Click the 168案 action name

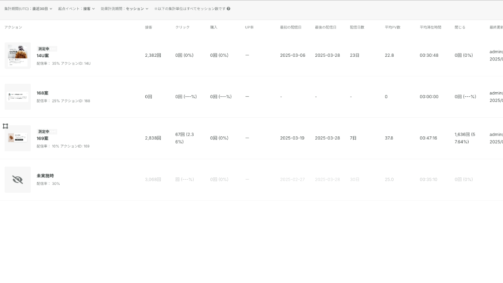click(x=42, y=93)
